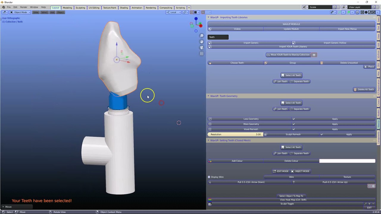Click the Blender logo menu icon
Viewport: 381px width, 214px height.
[x=3, y=7]
